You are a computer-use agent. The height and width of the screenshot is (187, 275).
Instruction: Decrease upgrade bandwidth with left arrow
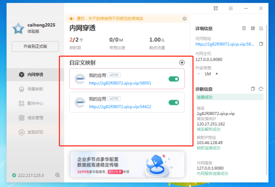(199, 74)
